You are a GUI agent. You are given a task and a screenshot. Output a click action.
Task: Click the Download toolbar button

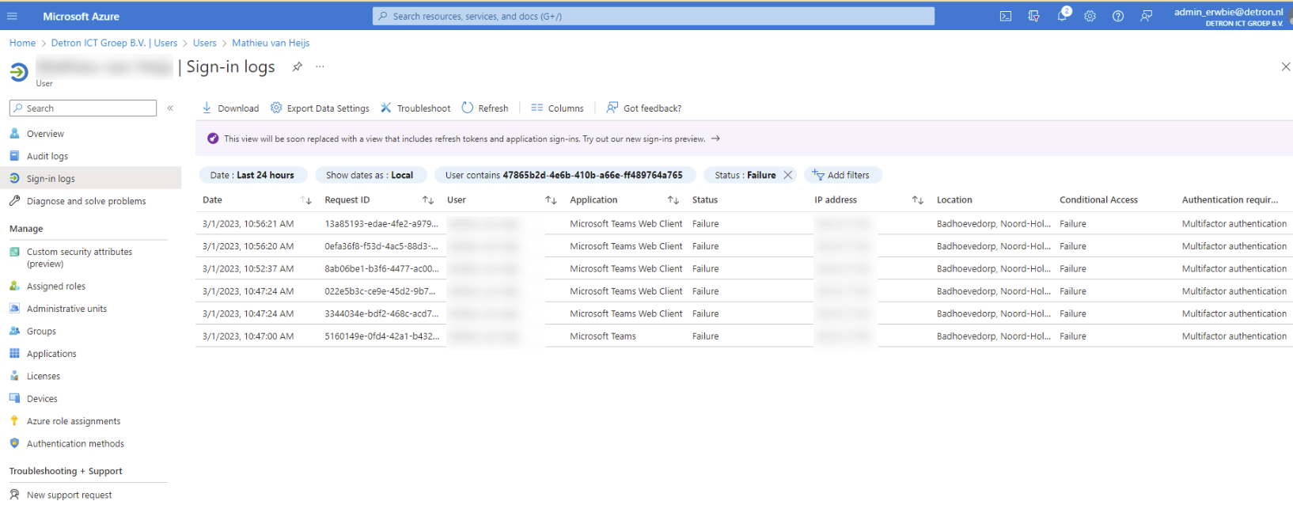click(230, 108)
